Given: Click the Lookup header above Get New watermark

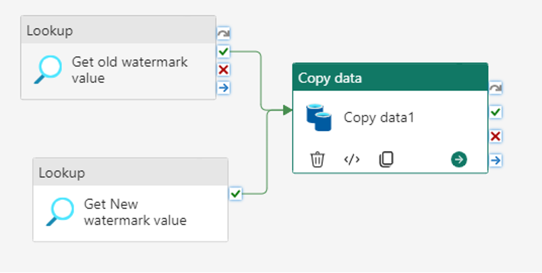Looking at the screenshot, I should point(130,172).
